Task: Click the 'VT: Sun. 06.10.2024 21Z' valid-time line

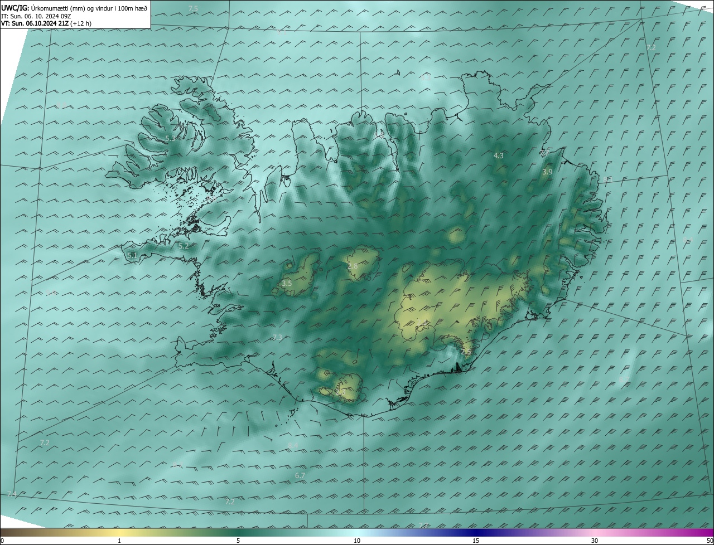Action: coord(35,23)
